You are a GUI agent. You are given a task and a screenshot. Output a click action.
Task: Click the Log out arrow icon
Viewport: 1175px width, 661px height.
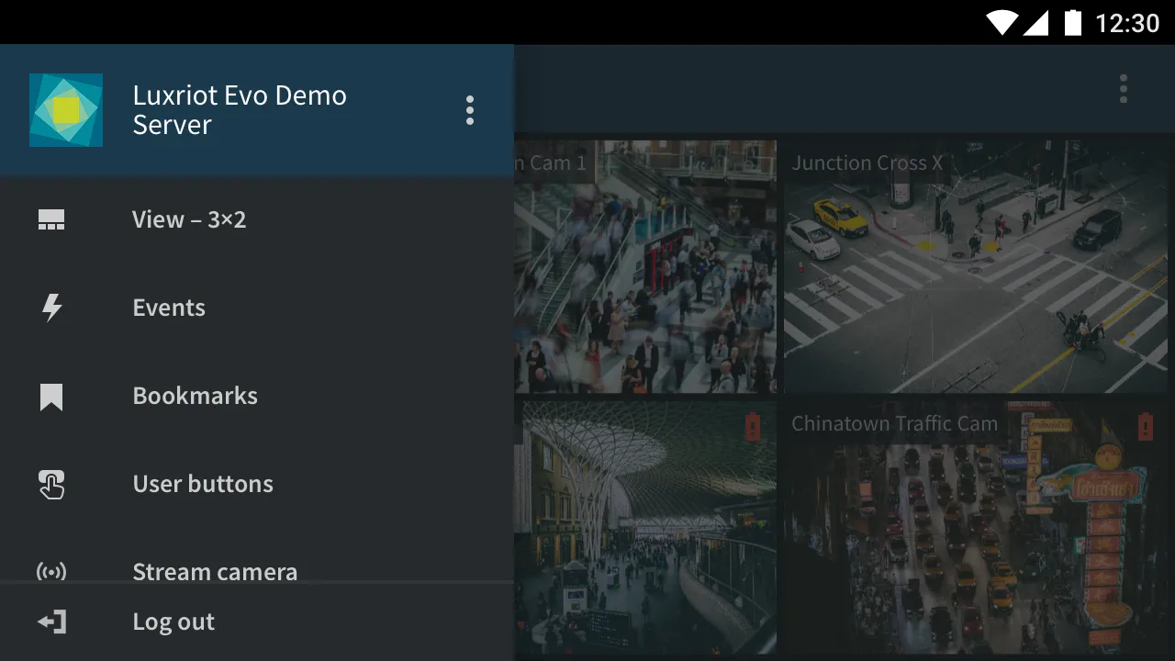point(51,622)
